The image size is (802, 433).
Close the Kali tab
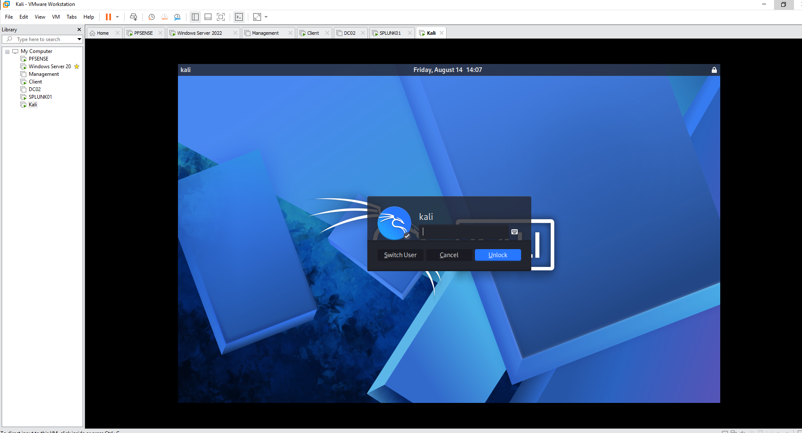coord(441,33)
